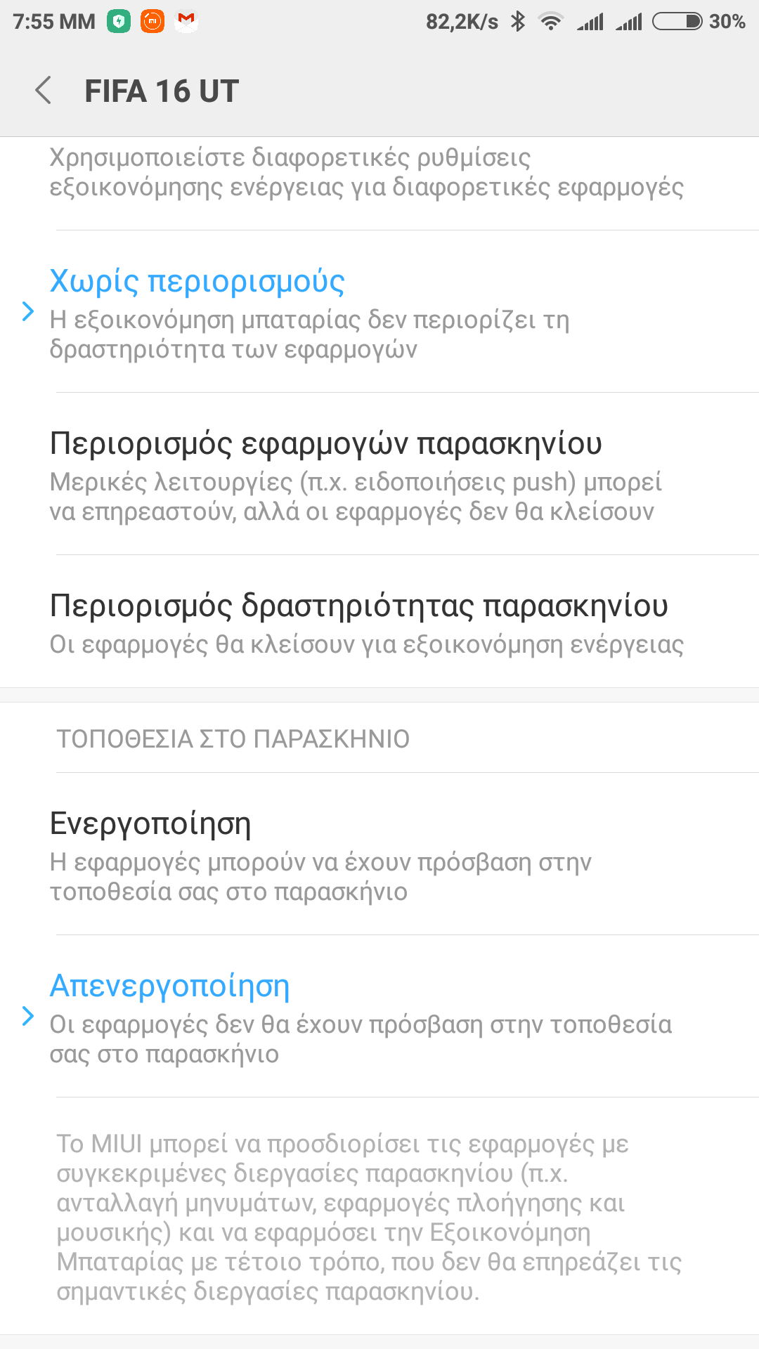Tap the Wi-Fi signal icon
This screenshot has height=1349, width=759.
point(551,22)
